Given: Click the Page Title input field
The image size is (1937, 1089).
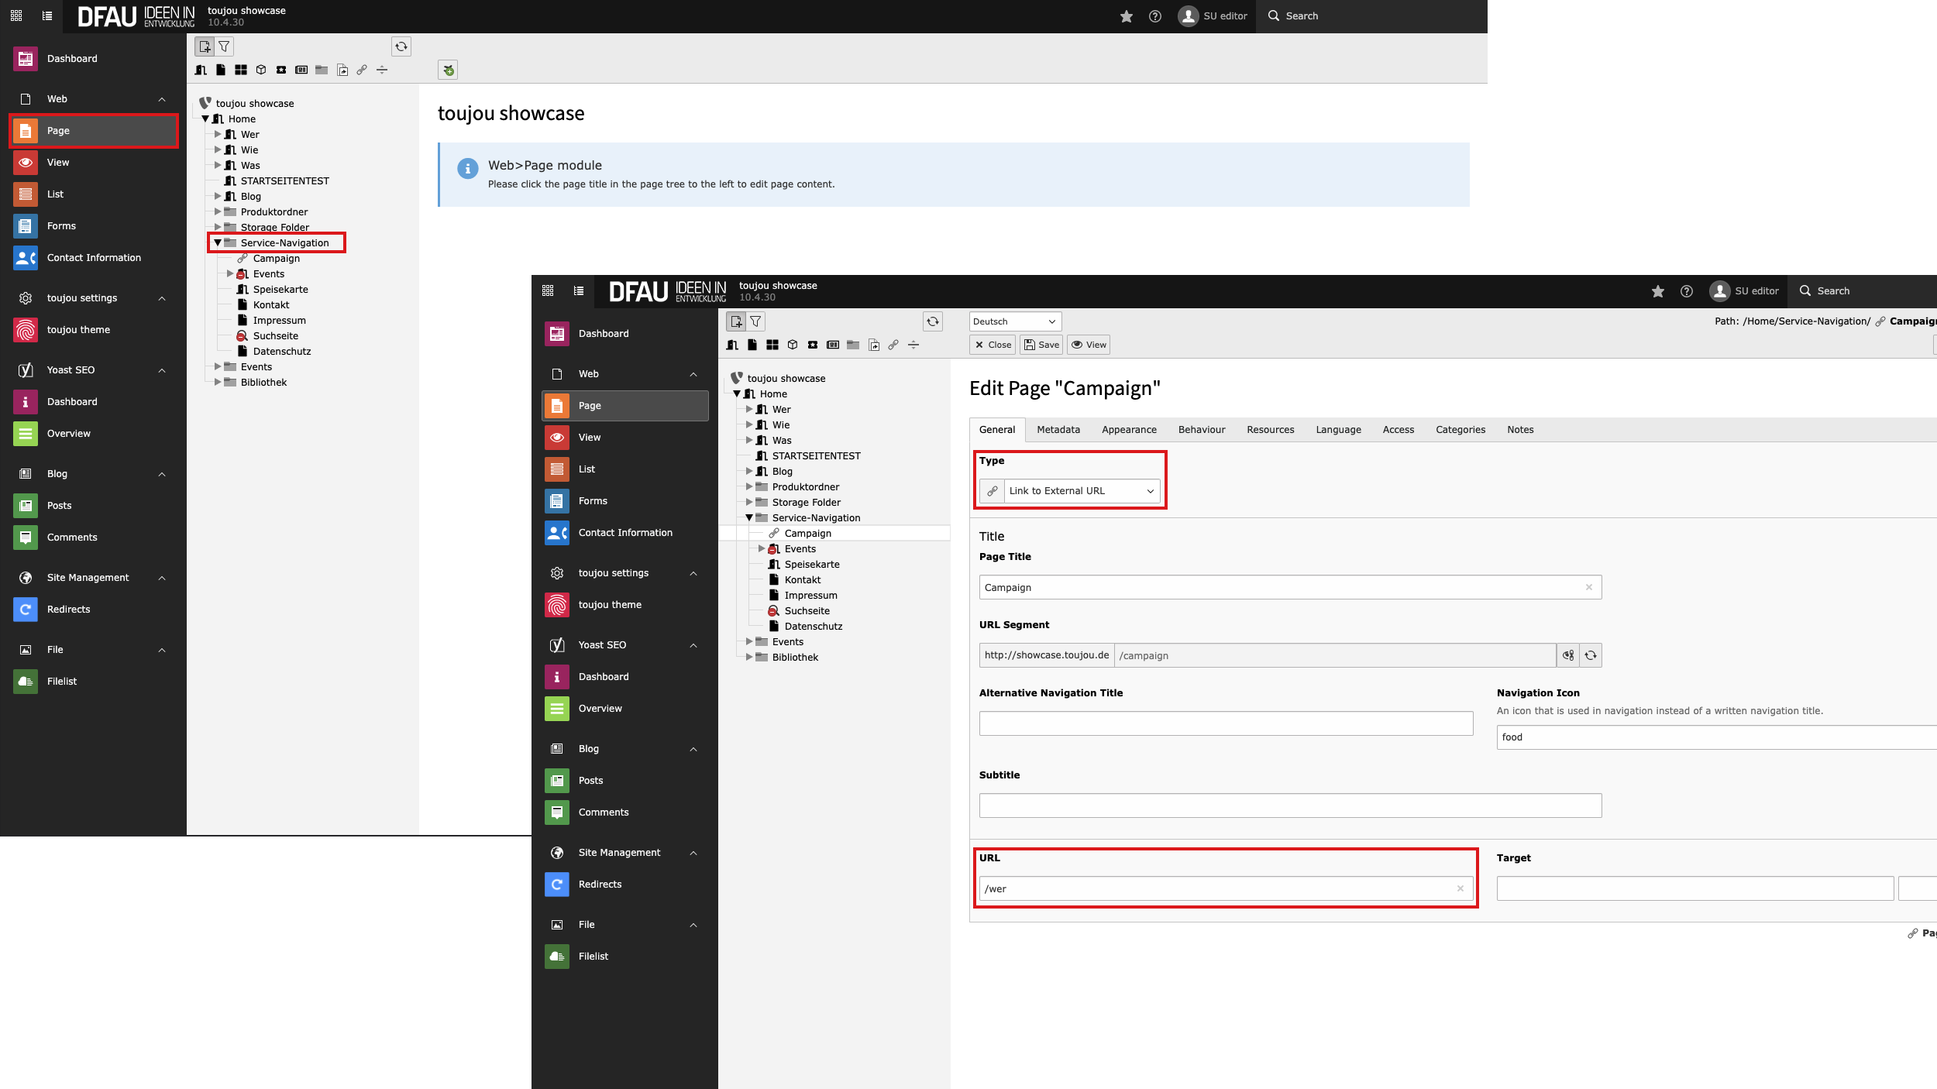Looking at the screenshot, I should click(1290, 587).
